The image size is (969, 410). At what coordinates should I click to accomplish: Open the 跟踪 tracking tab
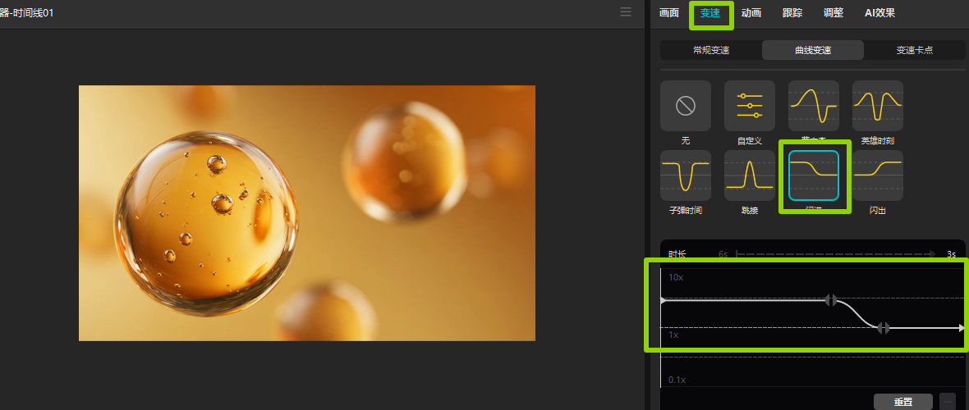[792, 13]
